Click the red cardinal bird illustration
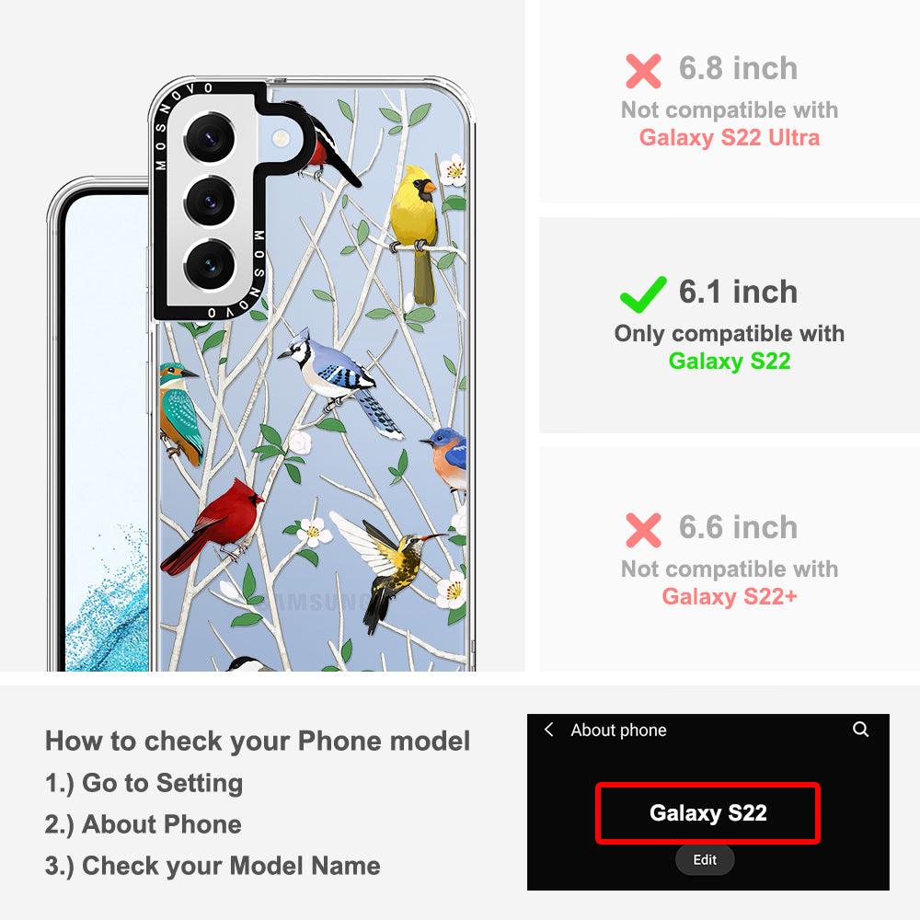The image size is (920, 920). point(213,526)
